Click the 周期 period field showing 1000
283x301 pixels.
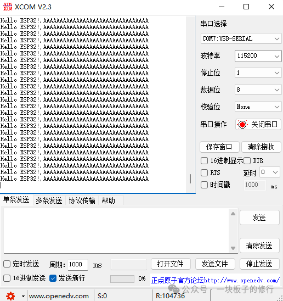coord(78,265)
